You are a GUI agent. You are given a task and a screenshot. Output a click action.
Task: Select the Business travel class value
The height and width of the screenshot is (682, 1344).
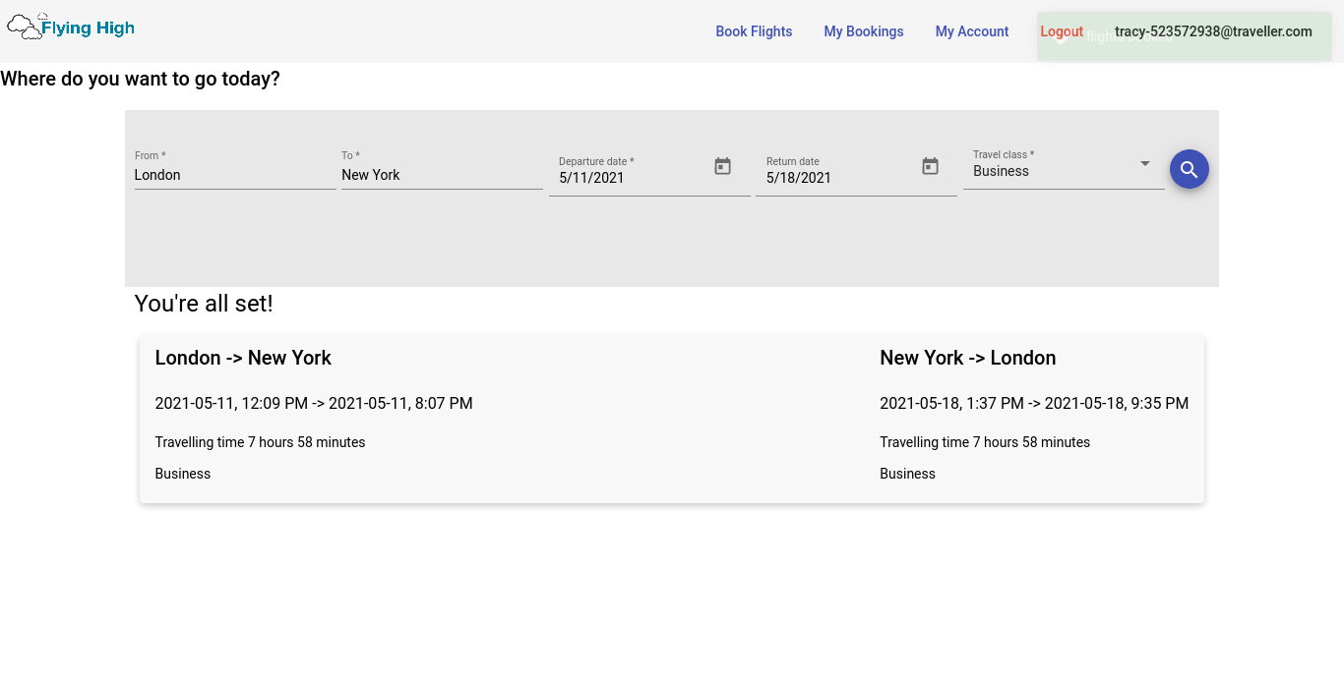[1002, 171]
